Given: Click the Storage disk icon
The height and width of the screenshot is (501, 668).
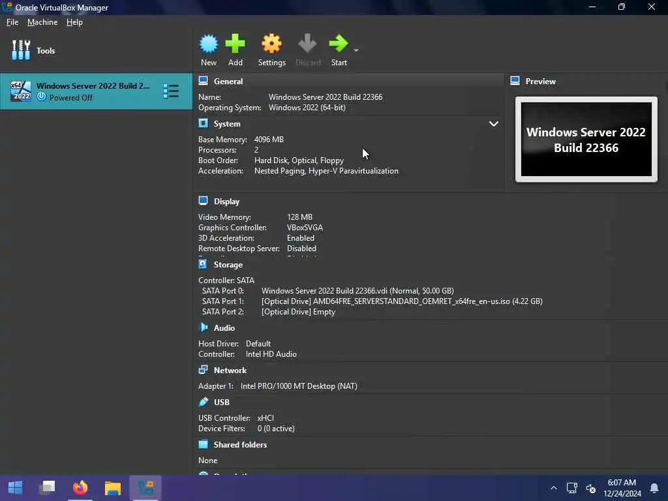Looking at the screenshot, I should click(204, 264).
